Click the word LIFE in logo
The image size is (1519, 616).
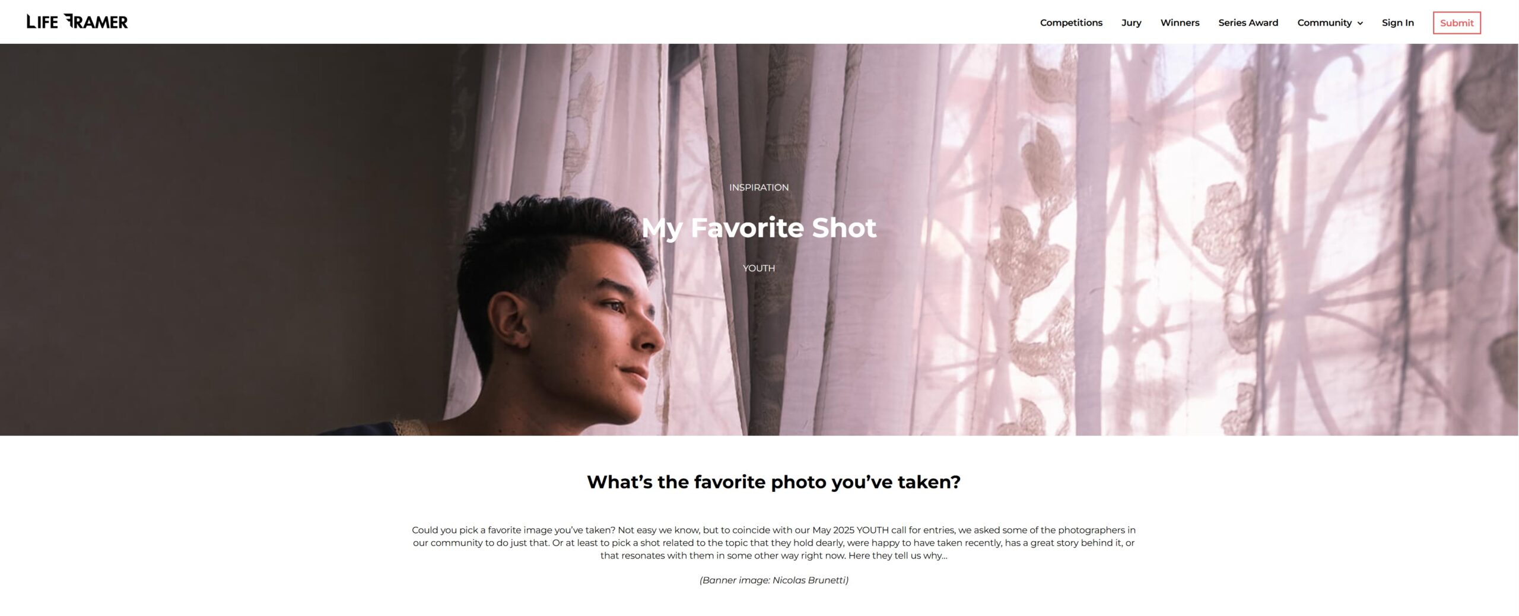pos(42,22)
